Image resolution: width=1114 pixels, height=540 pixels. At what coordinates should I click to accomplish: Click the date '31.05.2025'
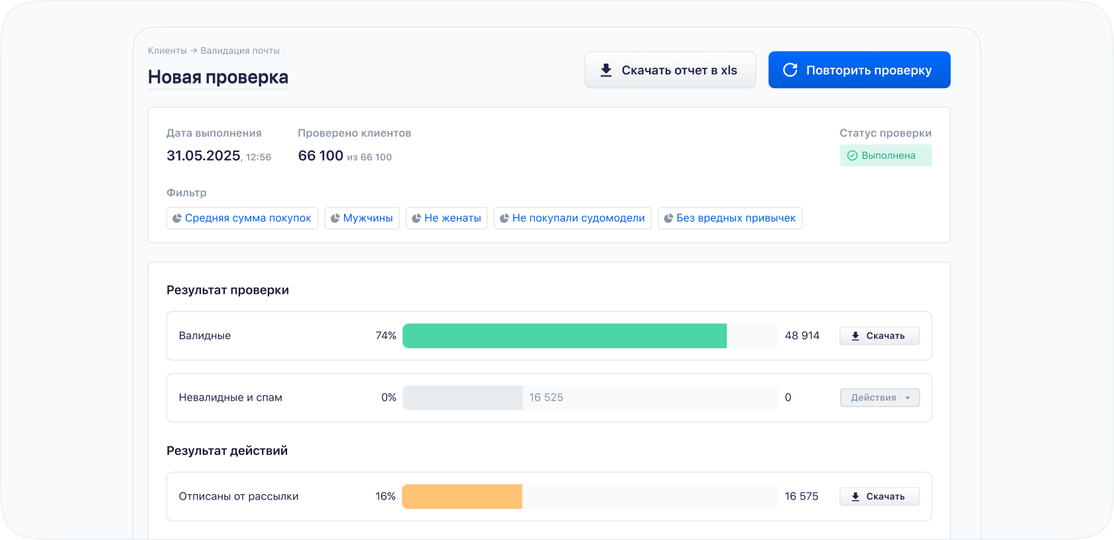pos(204,156)
